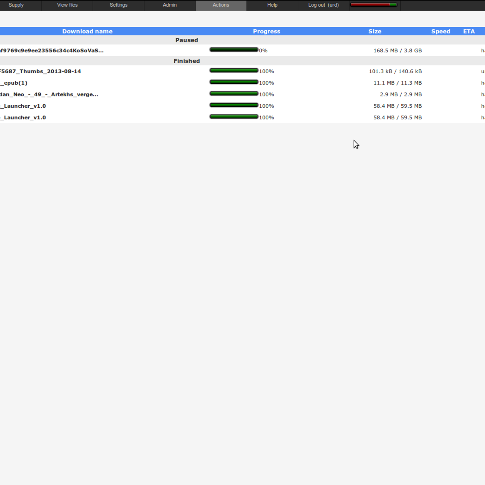Select the paused download ending in KoSoVaS...
This screenshot has height=485, width=485.
click(x=52, y=51)
